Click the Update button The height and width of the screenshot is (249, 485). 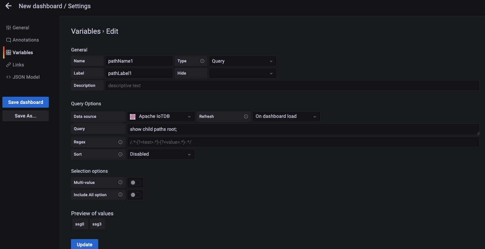(x=84, y=244)
